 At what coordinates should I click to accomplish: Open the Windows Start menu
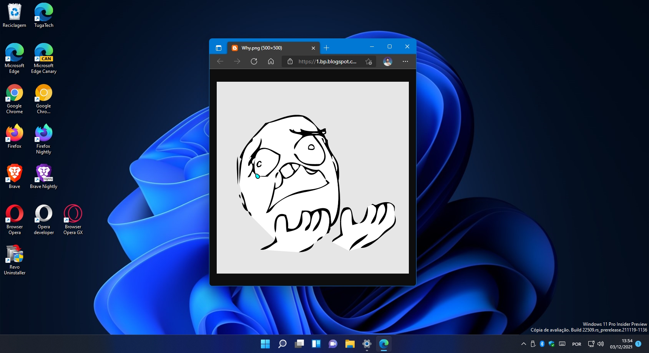pos(266,344)
